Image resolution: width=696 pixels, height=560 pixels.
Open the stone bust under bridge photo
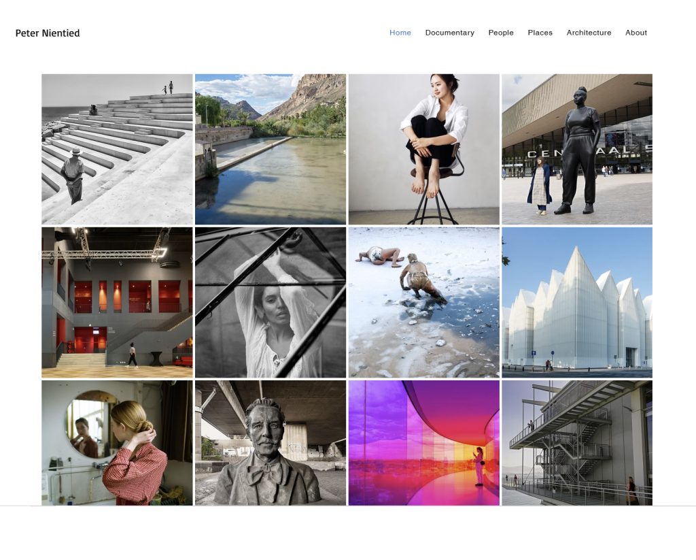pos(271,443)
